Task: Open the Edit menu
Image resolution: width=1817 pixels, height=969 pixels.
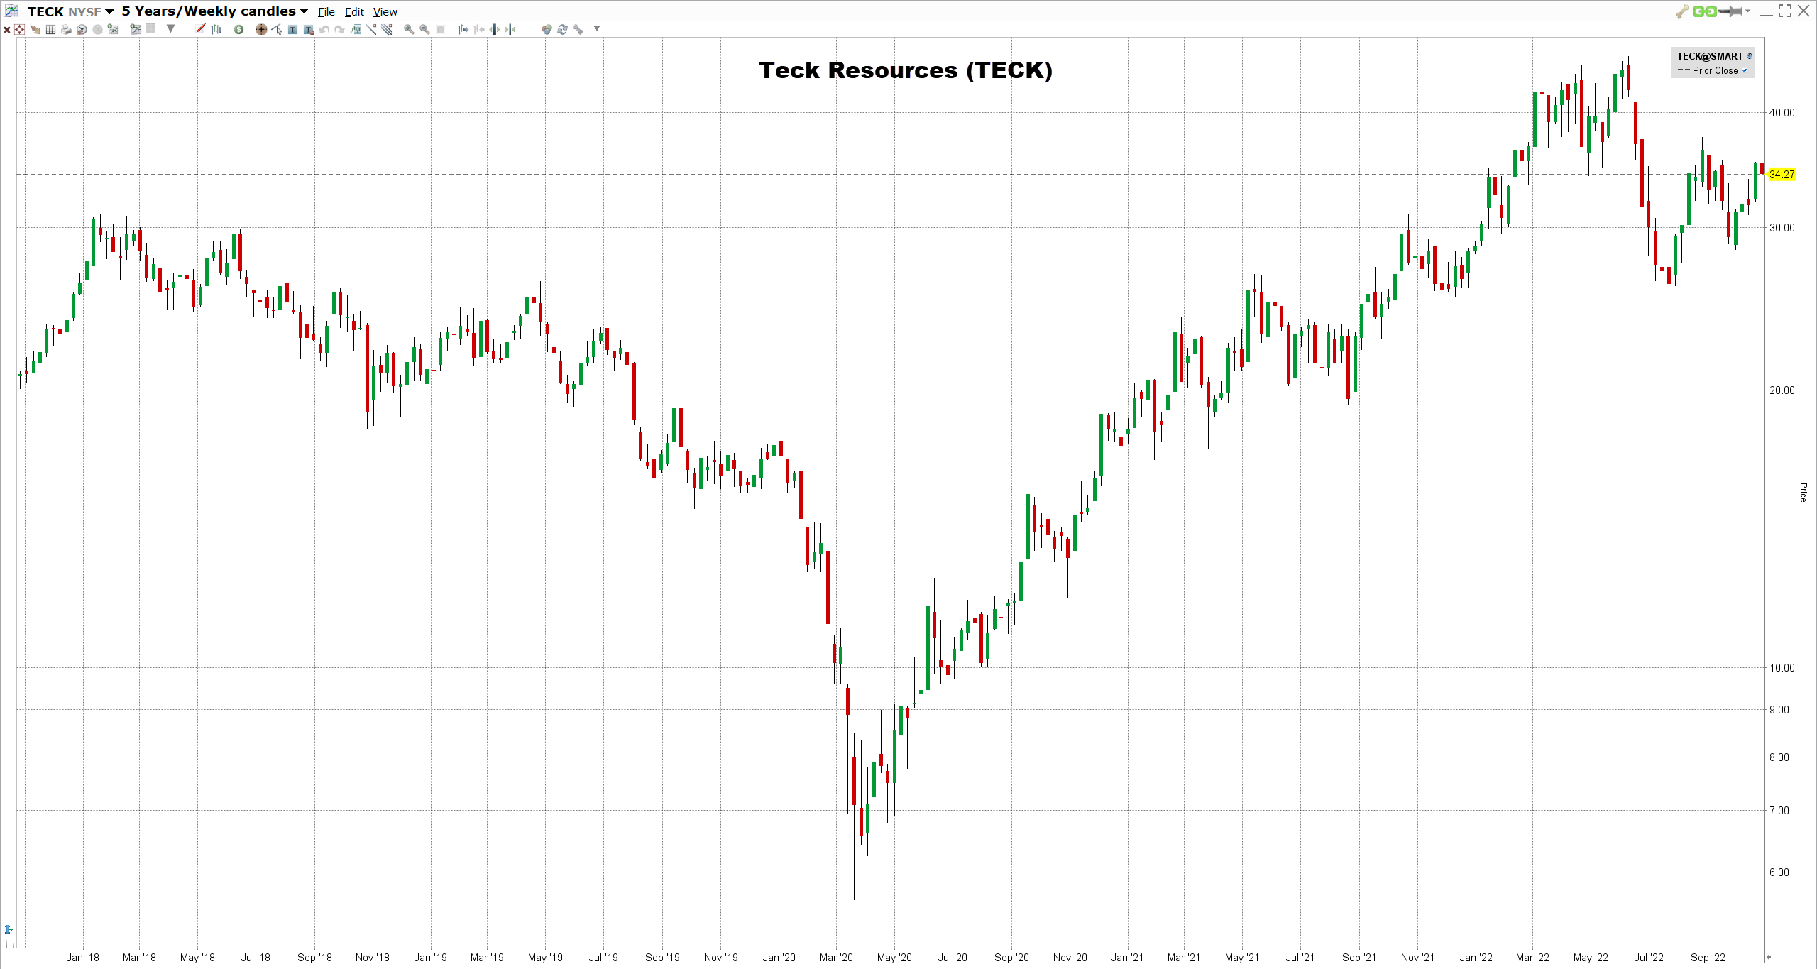Action: click(x=354, y=11)
